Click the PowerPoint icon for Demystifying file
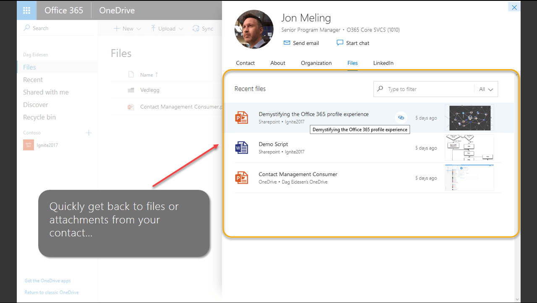 242,118
